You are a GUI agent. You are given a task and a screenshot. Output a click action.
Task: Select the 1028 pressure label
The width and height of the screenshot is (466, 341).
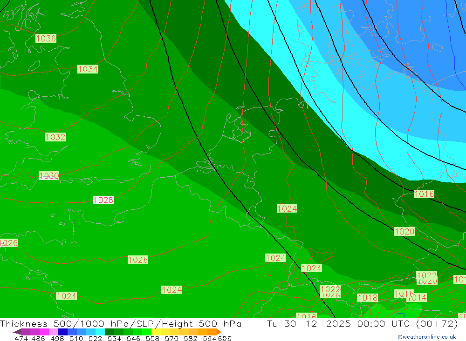pos(103,200)
